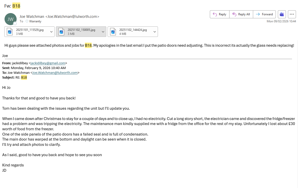Click the sender name Joe Watchman

(32, 17)
